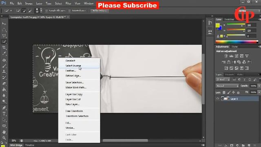
Task: Toggle lock position
Action: click(234, 92)
